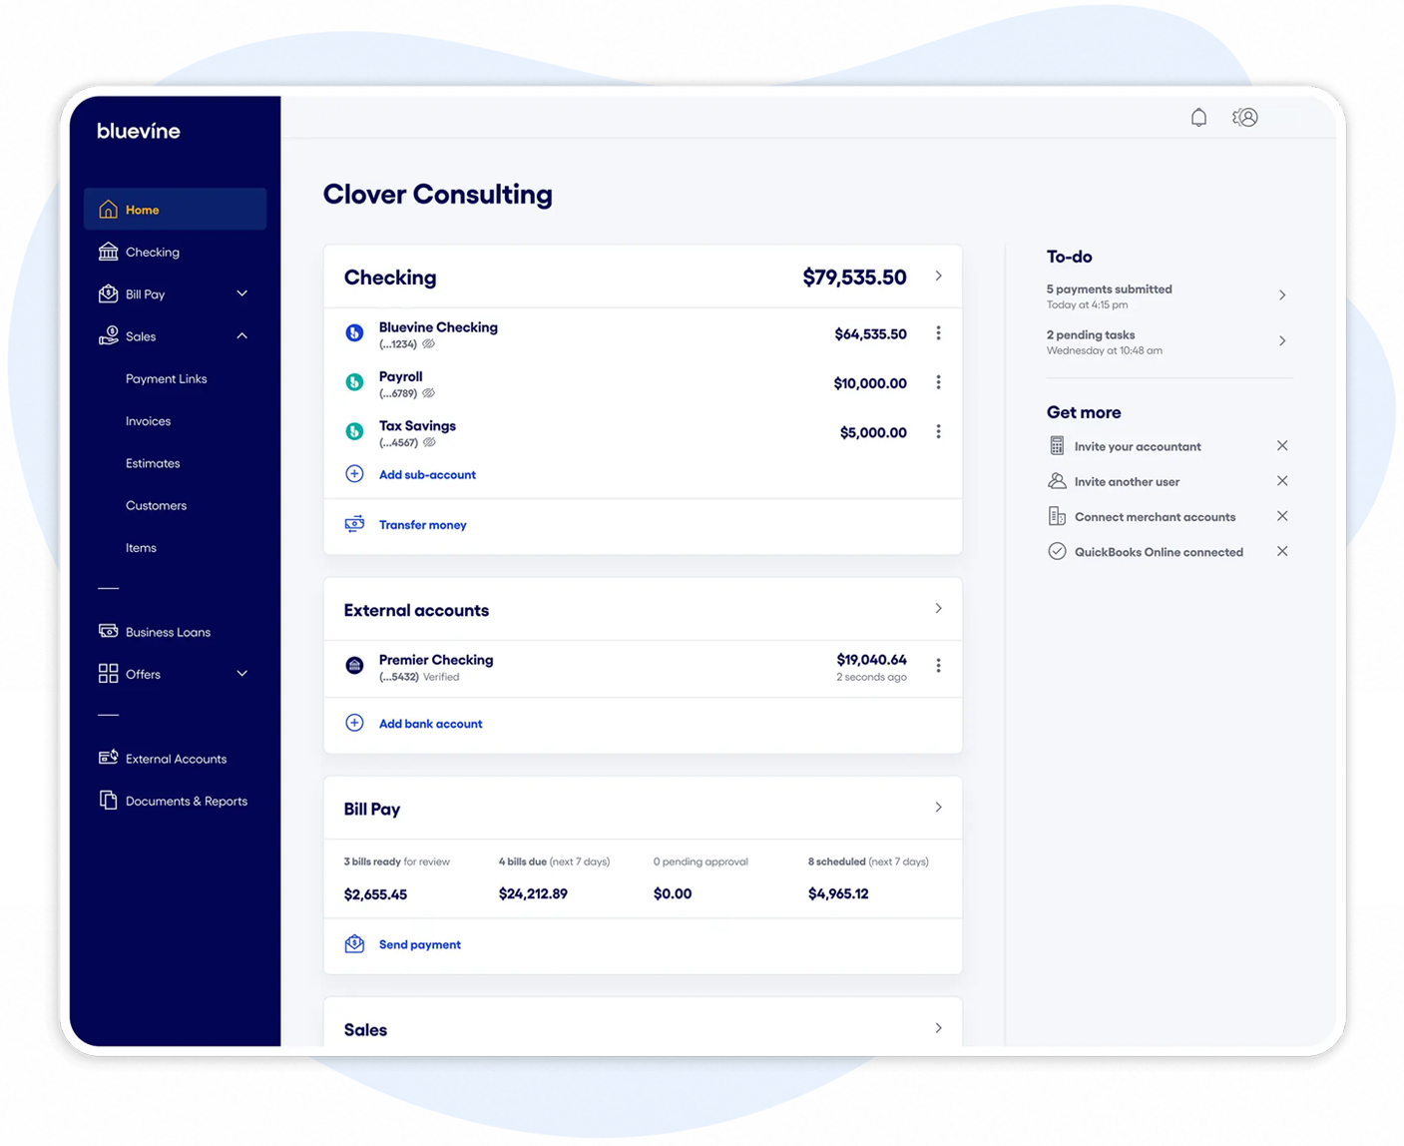Open the user profile settings icon

[1245, 118]
